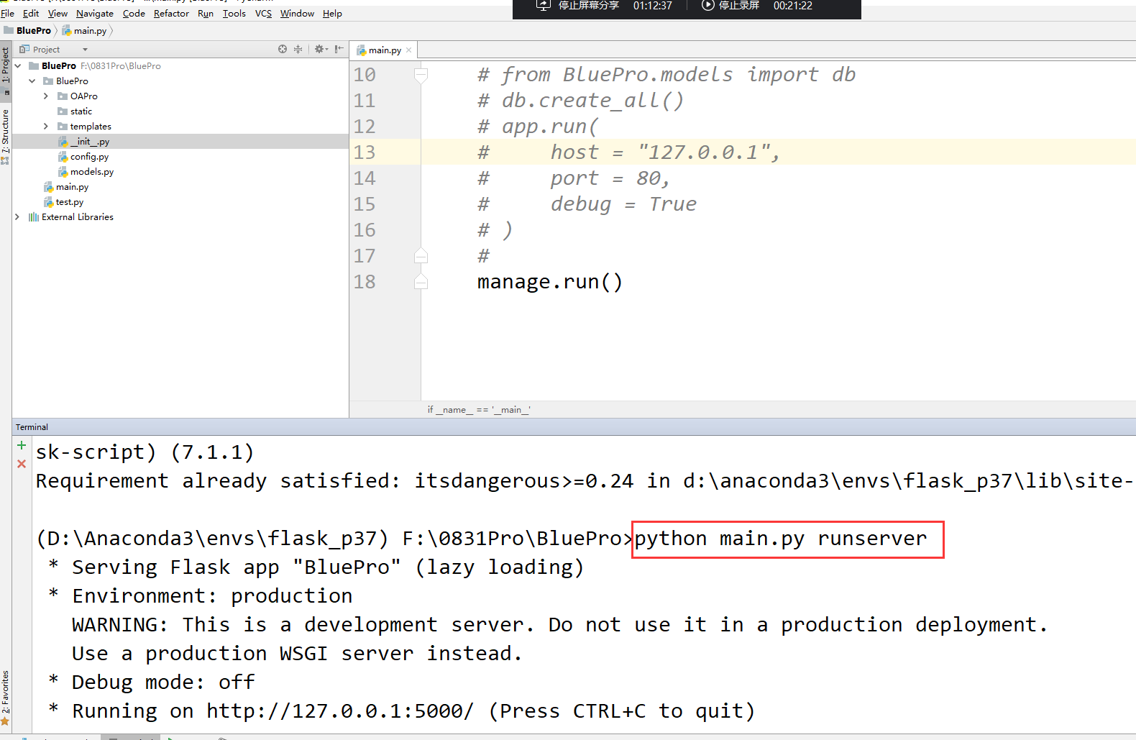Screen dimensions: 1136x740
Task: Close terminal session with red X icon
Action: (22, 465)
